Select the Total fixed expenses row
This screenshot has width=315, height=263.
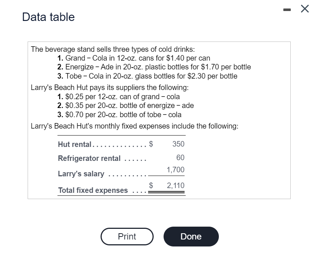coord(94,190)
